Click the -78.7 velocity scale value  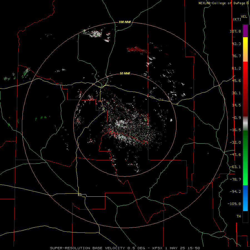click(235, 179)
